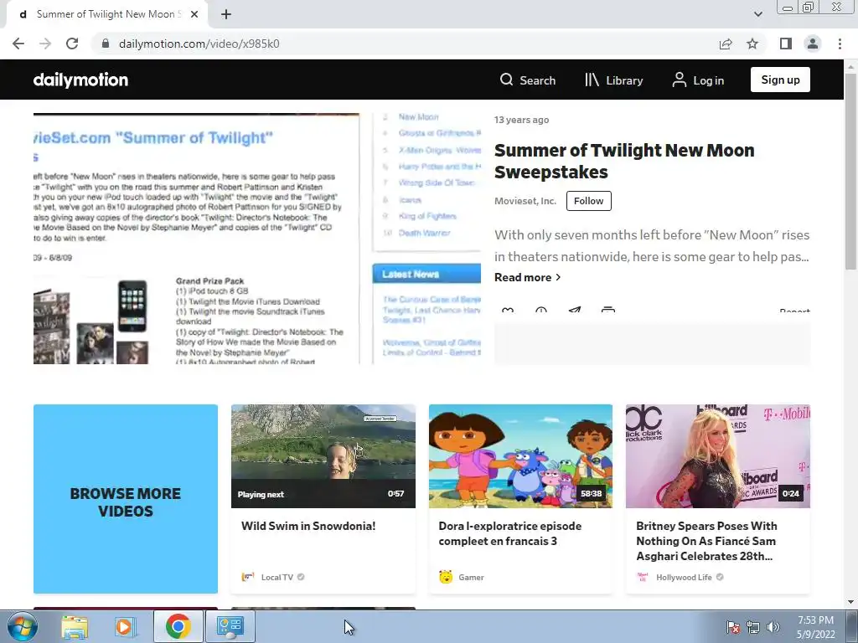Reload the current page
This screenshot has width=858, height=643.
[x=72, y=44]
